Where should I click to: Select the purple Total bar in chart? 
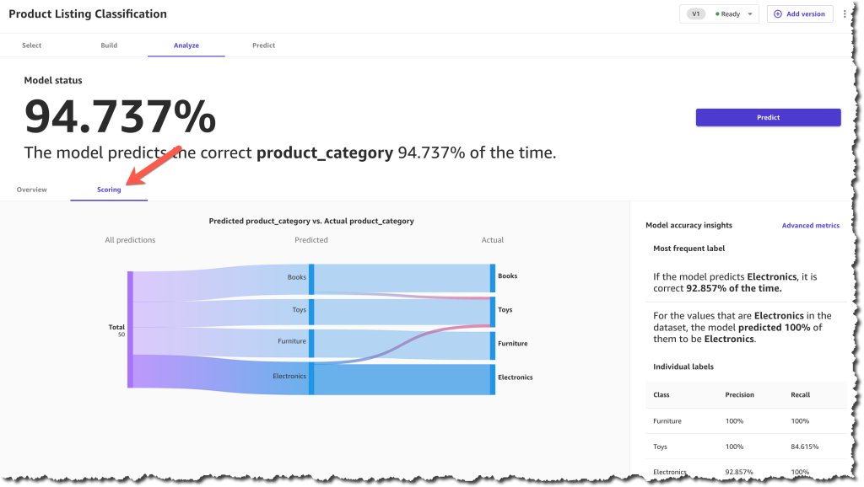pyautogui.click(x=130, y=329)
